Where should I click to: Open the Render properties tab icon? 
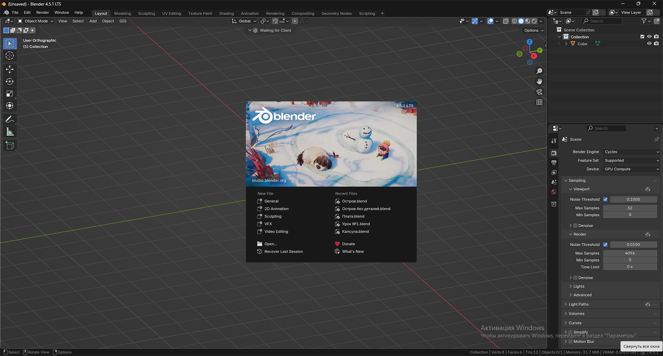pyautogui.click(x=554, y=153)
